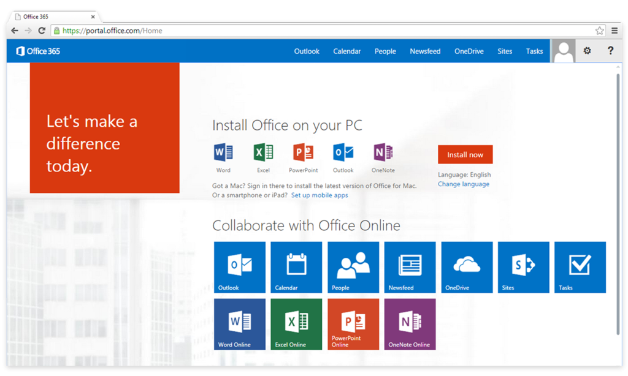628x376 pixels.
Task: Select Calendar in the top navigation bar
Action: (x=347, y=51)
